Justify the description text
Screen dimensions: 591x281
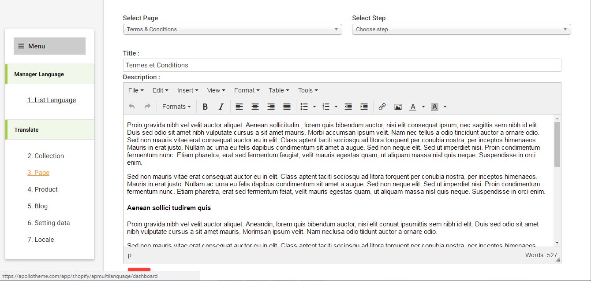pyautogui.click(x=287, y=107)
